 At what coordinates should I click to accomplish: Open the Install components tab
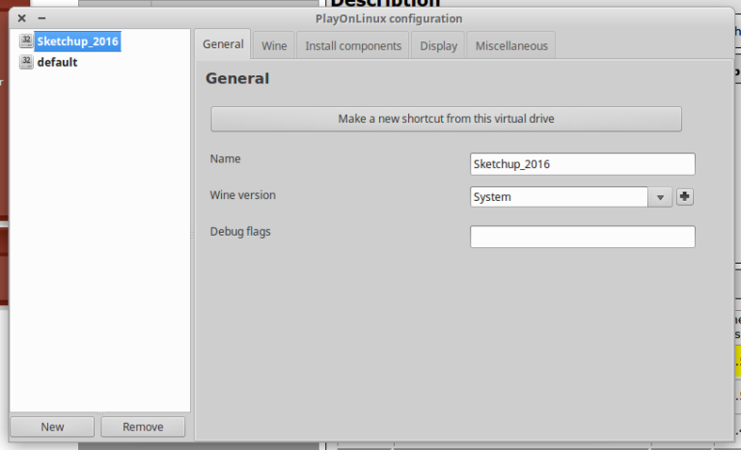[x=353, y=46]
